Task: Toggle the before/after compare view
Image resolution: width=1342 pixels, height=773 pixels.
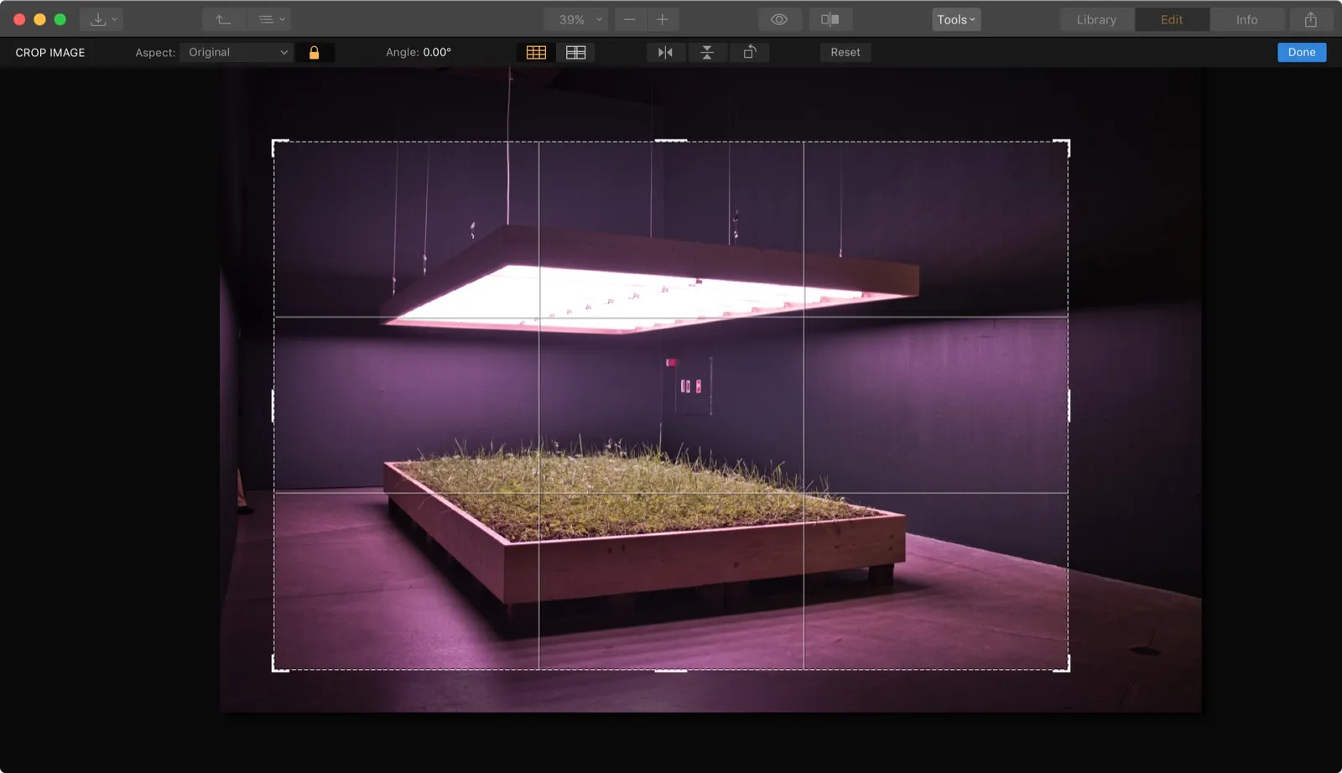Action: (x=830, y=19)
